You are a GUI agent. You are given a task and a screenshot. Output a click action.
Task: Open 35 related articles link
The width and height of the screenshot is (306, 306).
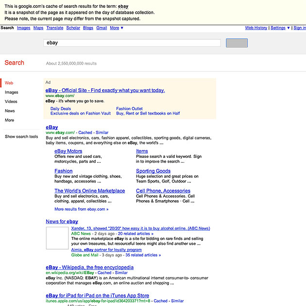[143, 255]
